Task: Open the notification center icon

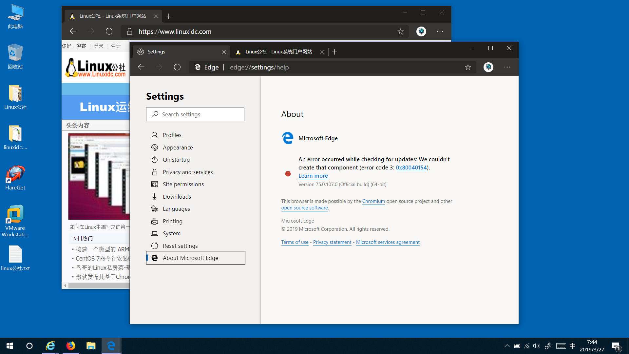Action: pyautogui.click(x=616, y=346)
